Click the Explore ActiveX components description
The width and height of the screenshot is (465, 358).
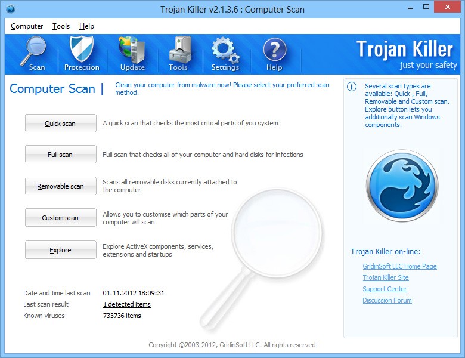(158, 250)
